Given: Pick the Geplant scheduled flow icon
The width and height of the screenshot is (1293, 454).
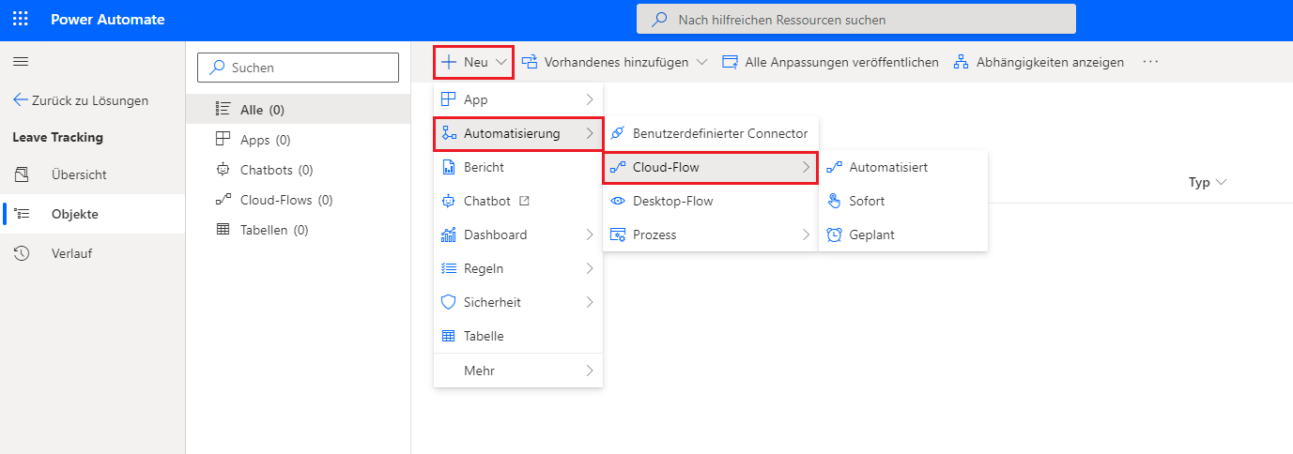Looking at the screenshot, I should [834, 235].
